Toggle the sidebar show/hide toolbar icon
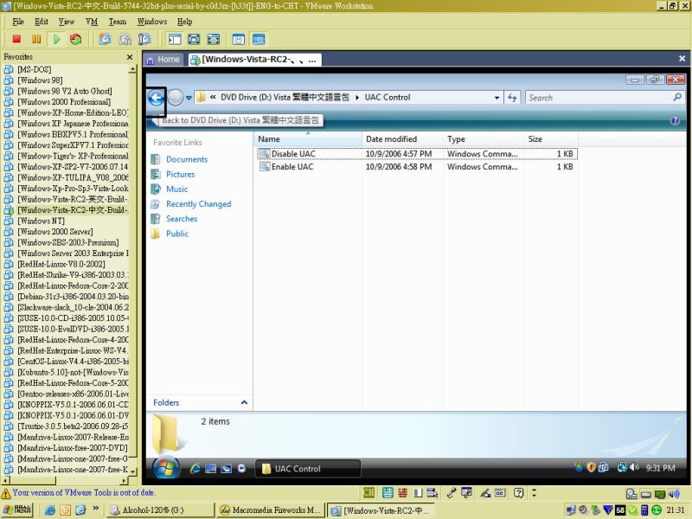The image size is (692, 519). 175,39
